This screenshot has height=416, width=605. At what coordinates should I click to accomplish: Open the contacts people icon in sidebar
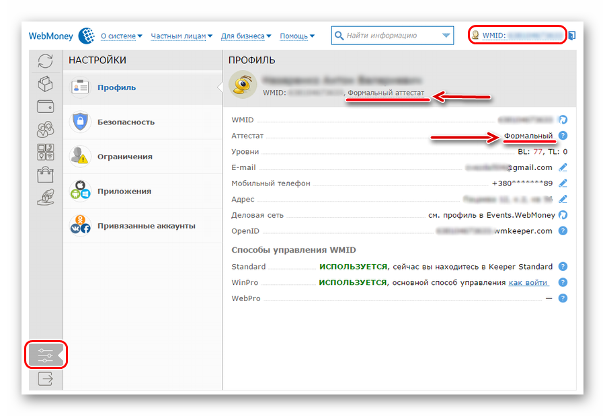click(x=45, y=129)
